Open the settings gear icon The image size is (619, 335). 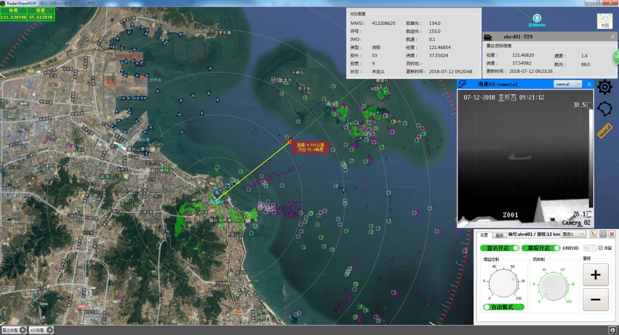click(605, 87)
